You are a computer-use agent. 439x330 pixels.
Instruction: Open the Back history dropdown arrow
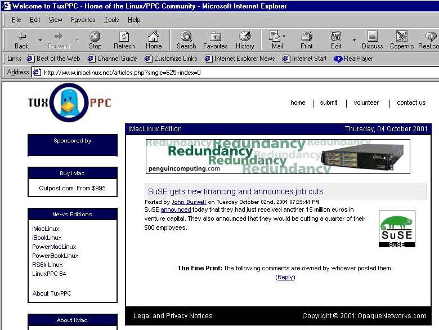(41, 41)
